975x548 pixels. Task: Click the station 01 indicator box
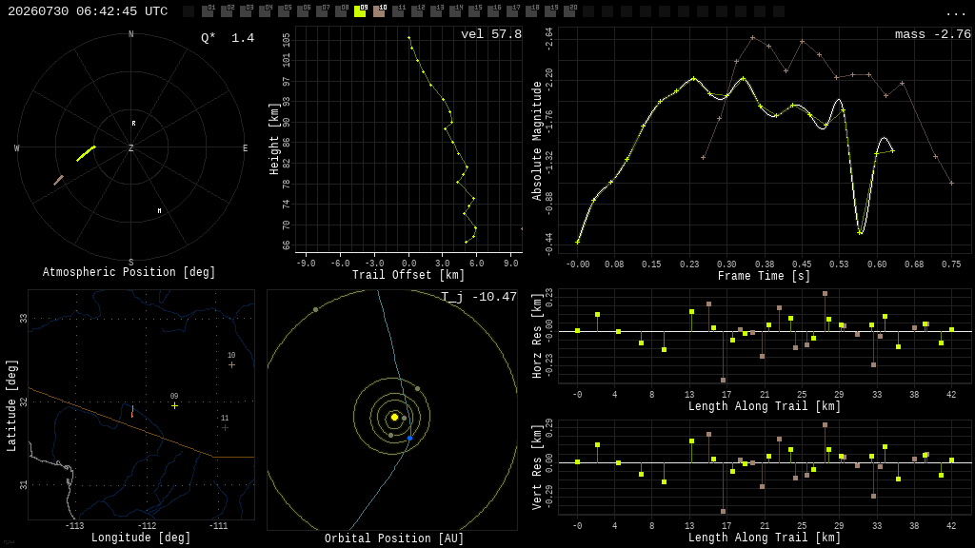(209, 11)
